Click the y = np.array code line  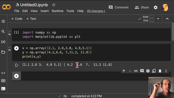click(x=57, y=52)
